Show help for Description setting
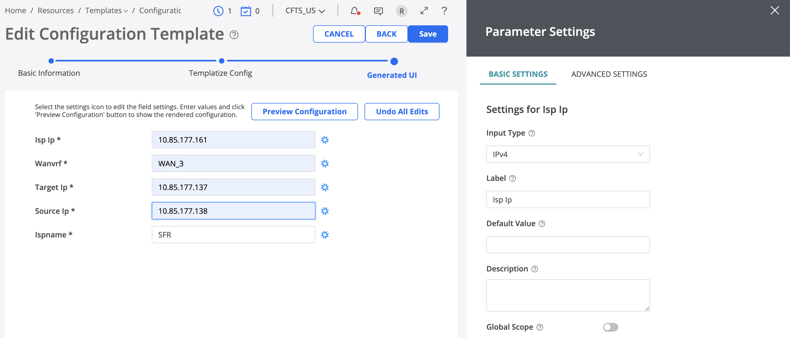 click(535, 269)
